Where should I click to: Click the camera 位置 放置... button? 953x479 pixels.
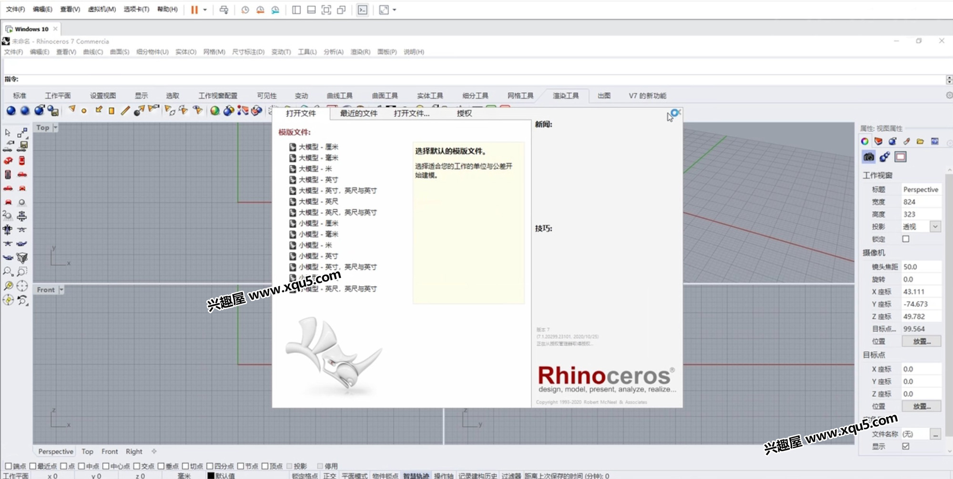click(x=922, y=341)
